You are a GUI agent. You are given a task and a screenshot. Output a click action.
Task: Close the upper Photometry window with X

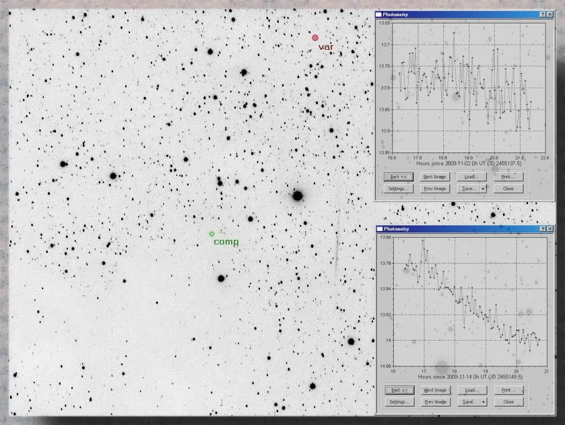coord(550,14)
